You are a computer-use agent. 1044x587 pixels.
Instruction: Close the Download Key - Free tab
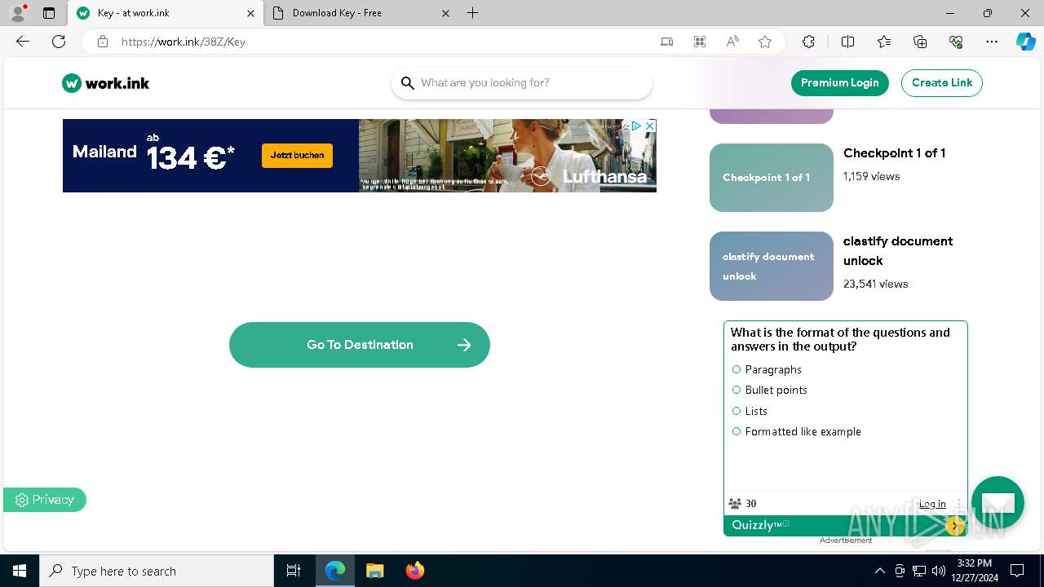point(445,13)
